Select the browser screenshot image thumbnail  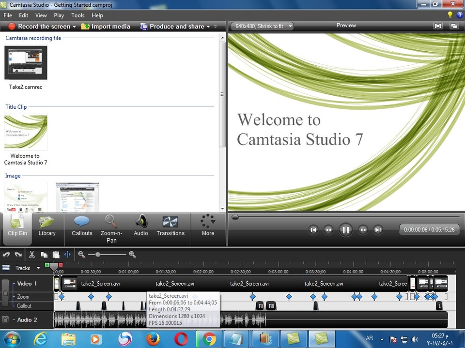pos(77,197)
